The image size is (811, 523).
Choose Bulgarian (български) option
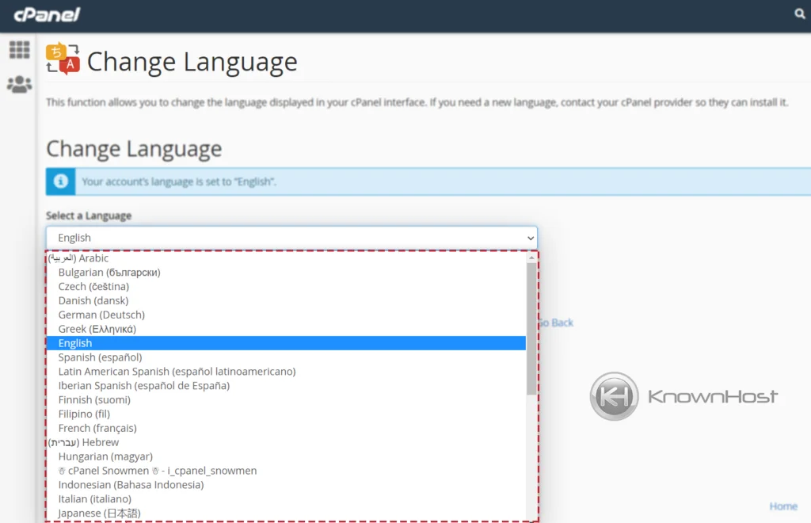tap(286, 272)
